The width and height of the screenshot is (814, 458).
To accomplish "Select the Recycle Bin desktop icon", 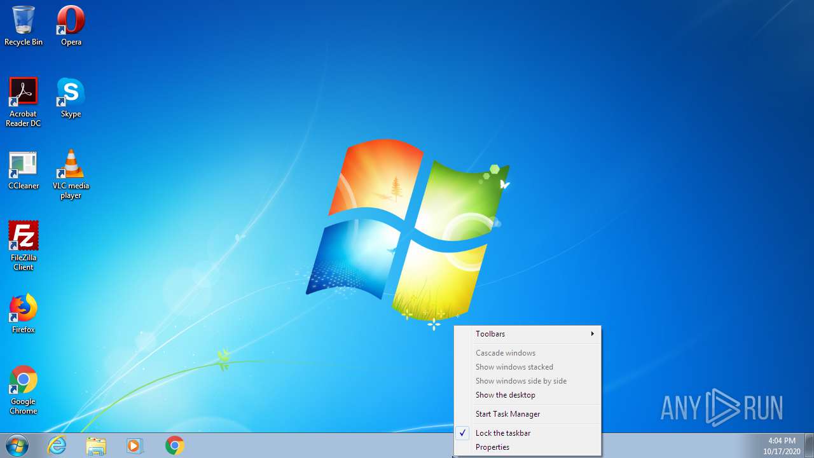I will [x=24, y=26].
